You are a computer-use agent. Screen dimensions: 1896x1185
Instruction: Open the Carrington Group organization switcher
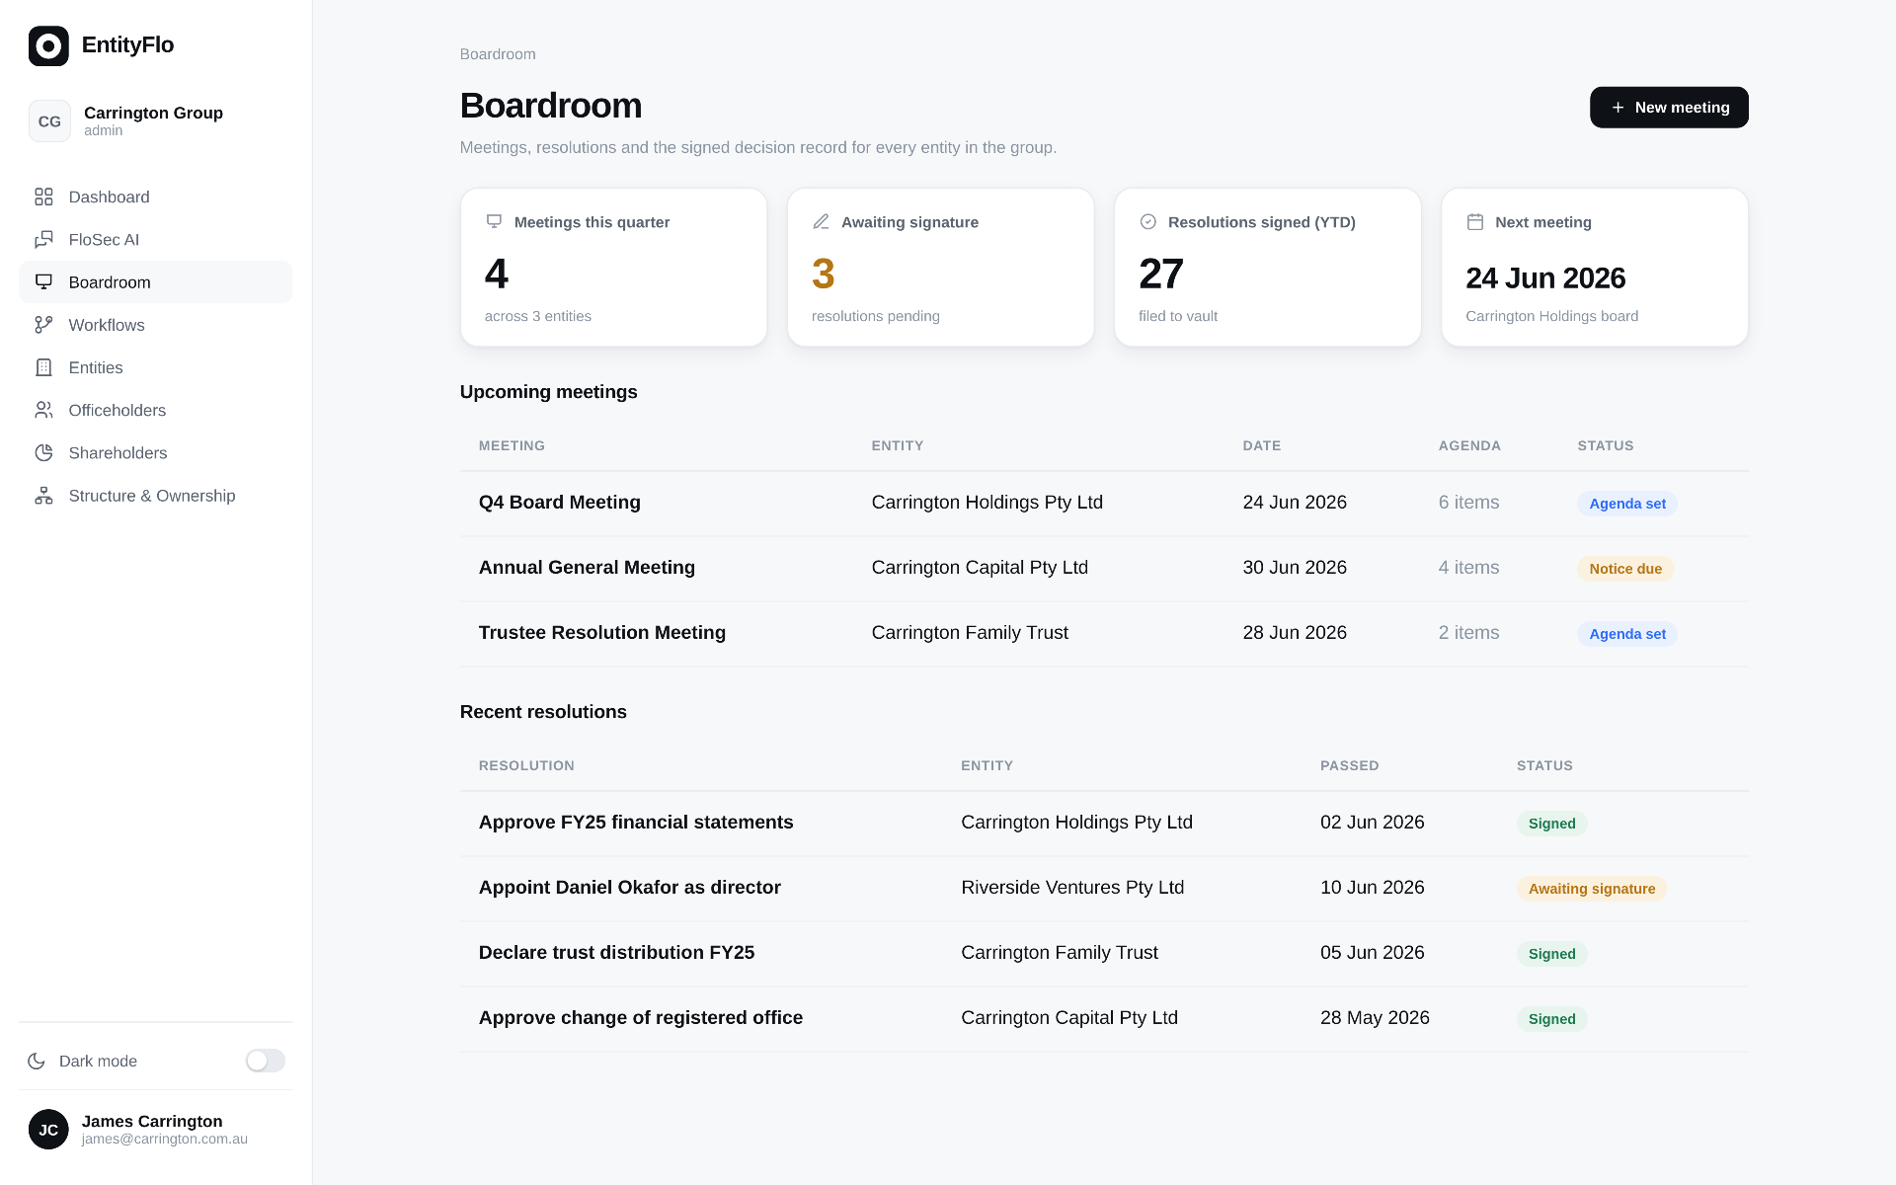pyautogui.click(x=155, y=121)
